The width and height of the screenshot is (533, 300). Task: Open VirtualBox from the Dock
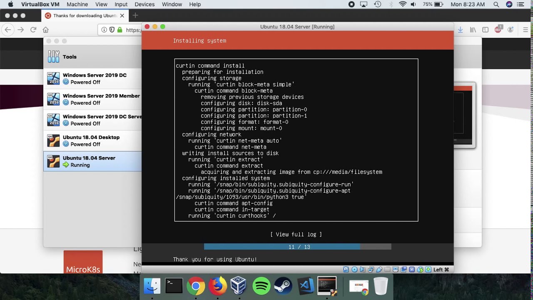pyautogui.click(x=239, y=286)
